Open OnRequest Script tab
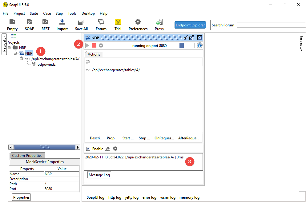Image resolution: width=306 pixels, height=202 pixels. click(164, 138)
